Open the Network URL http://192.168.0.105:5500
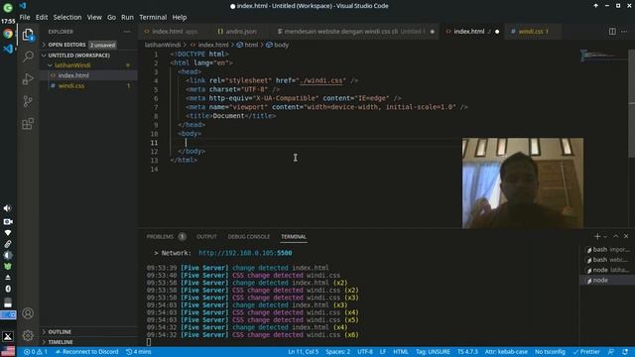 (x=245, y=253)
